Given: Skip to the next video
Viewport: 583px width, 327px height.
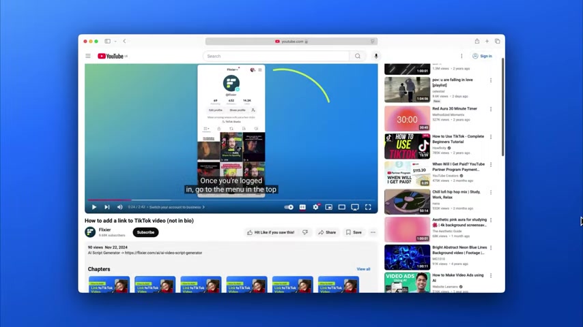Looking at the screenshot, I should click(106, 207).
